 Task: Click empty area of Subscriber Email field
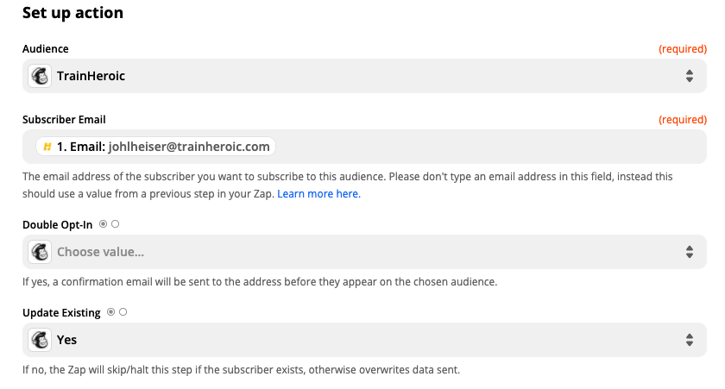[490, 147]
